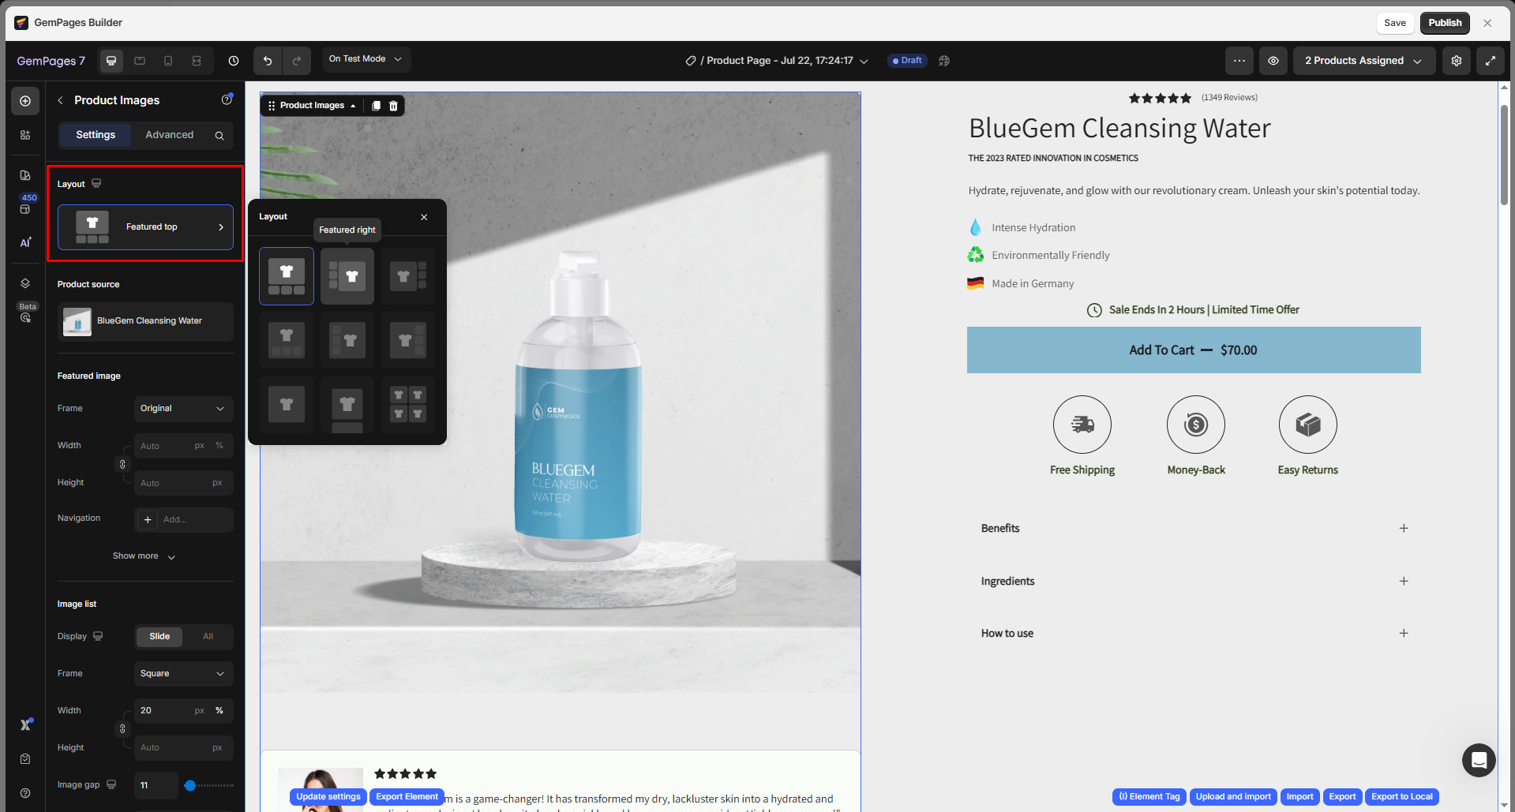Expand Show more featured image options
Image resolution: width=1515 pixels, height=812 pixels.
click(x=144, y=556)
